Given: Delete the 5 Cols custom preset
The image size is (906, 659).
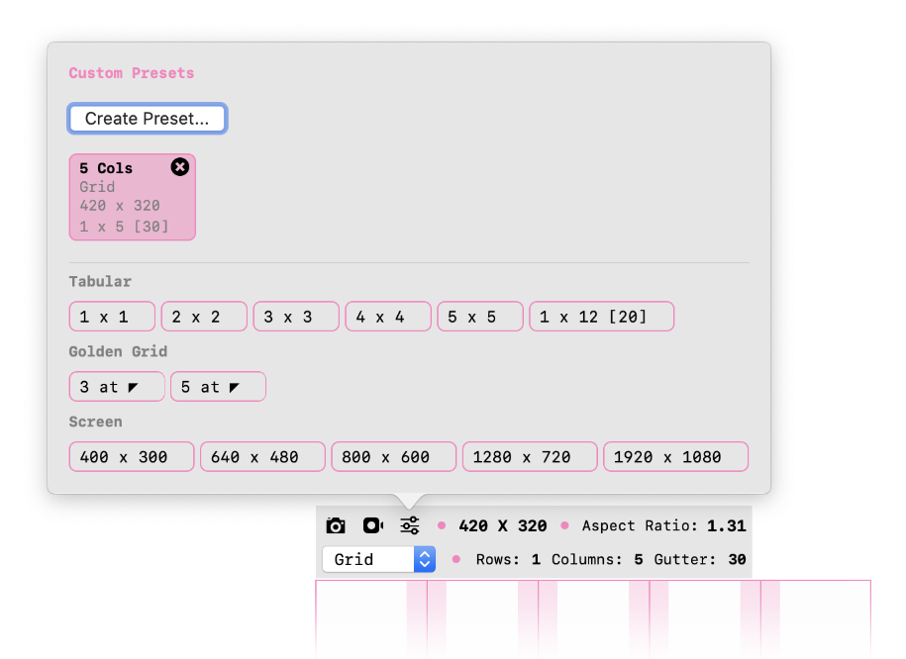Looking at the screenshot, I should [x=179, y=167].
